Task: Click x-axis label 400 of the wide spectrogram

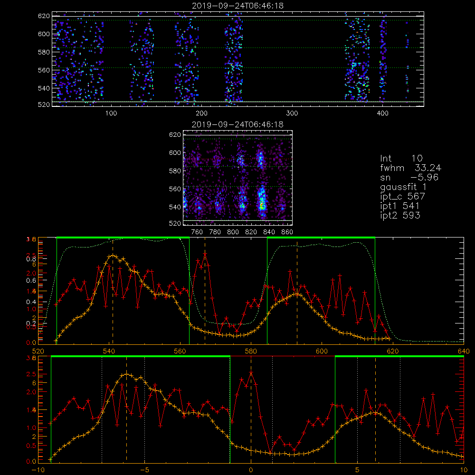Action: coord(382,114)
